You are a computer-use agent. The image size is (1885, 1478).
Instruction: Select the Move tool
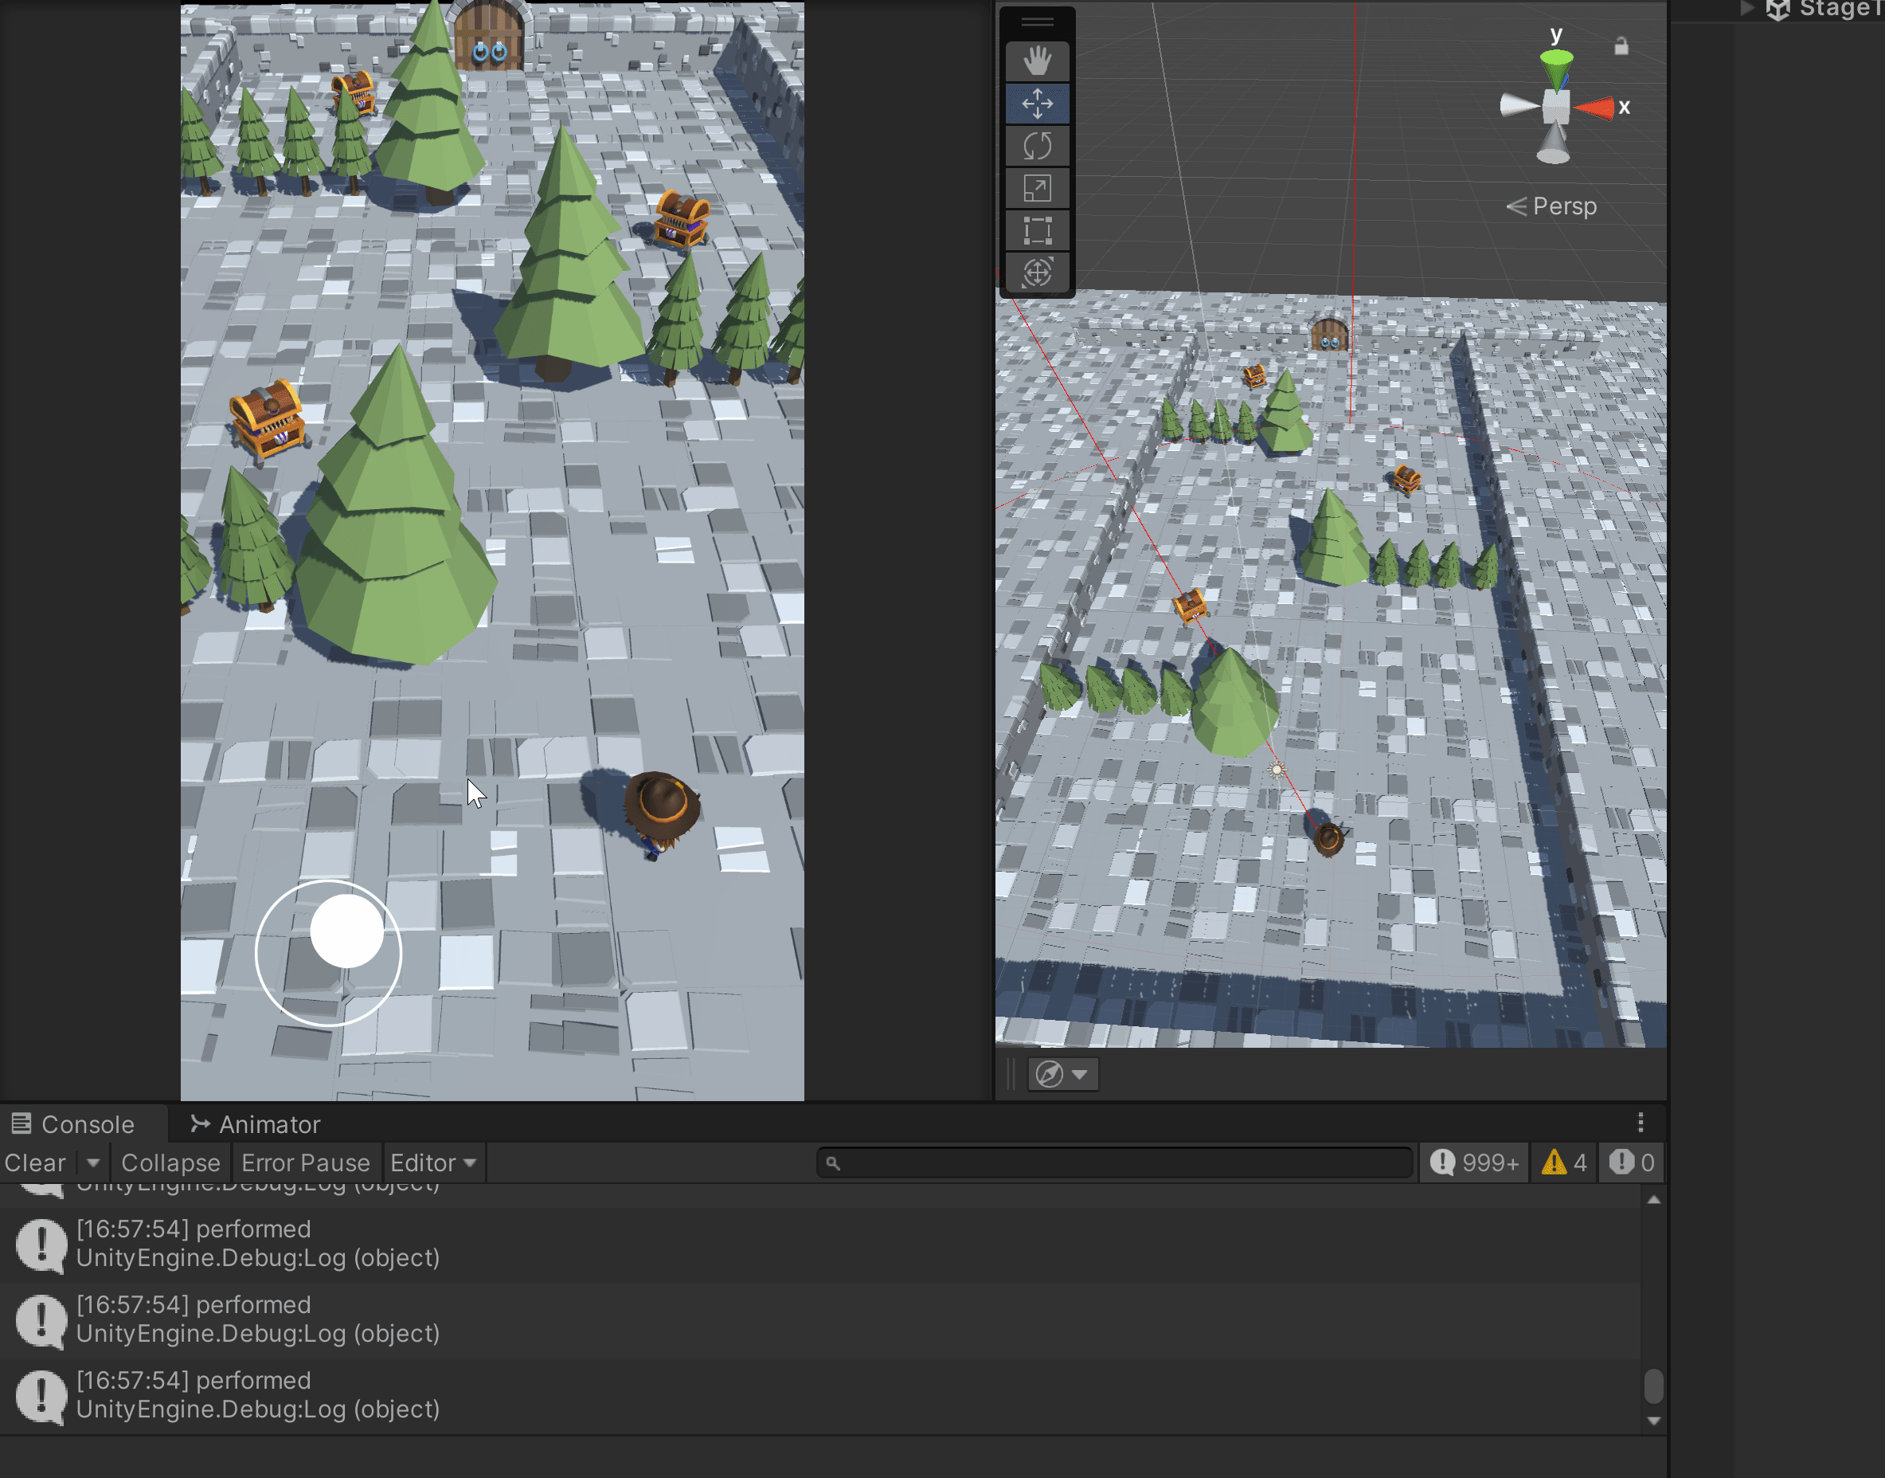click(x=1037, y=104)
